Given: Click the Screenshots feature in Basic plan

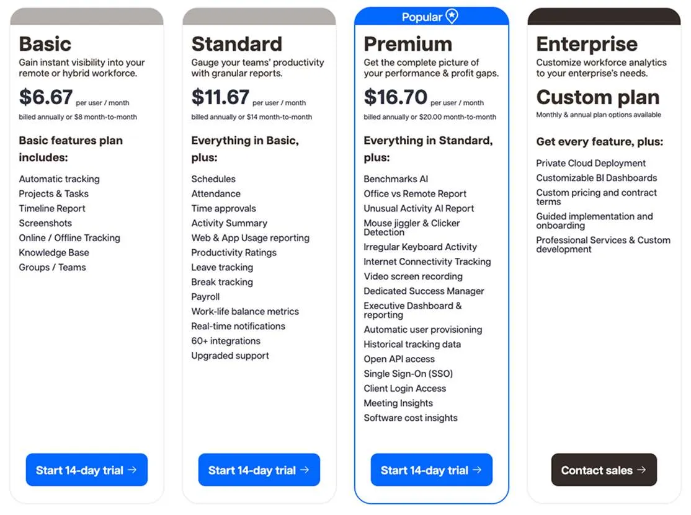Looking at the screenshot, I should click(45, 223).
